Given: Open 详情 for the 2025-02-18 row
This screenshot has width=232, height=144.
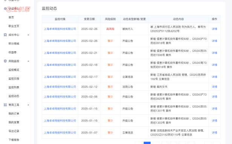Looking at the screenshot, I should click(214, 65).
